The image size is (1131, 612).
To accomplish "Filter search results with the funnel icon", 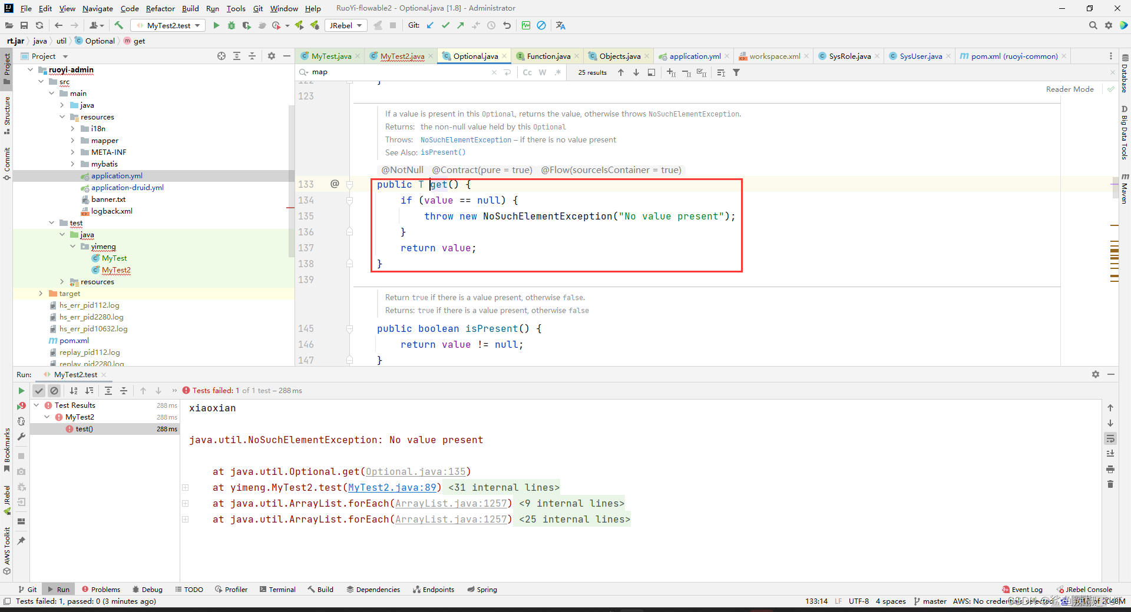I will (x=736, y=72).
